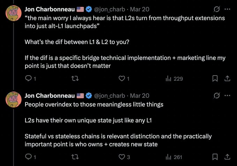
Task: Share the first tweet
Action: click(x=227, y=79)
